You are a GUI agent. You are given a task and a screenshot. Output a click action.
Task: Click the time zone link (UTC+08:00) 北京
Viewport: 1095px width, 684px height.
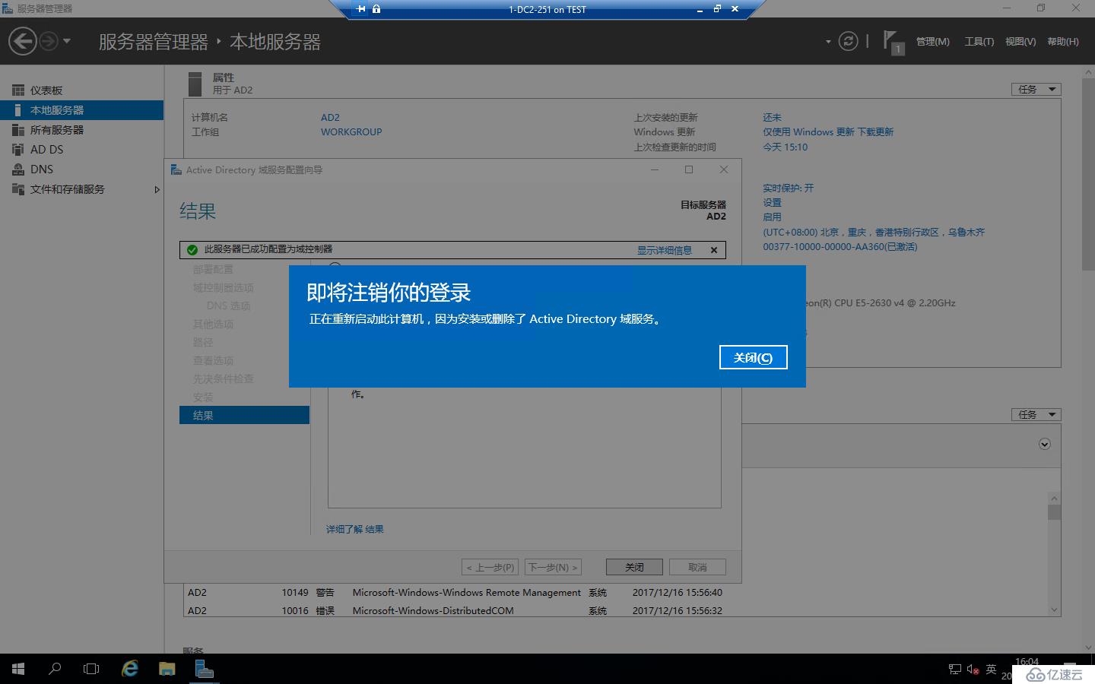pyautogui.click(x=874, y=233)
